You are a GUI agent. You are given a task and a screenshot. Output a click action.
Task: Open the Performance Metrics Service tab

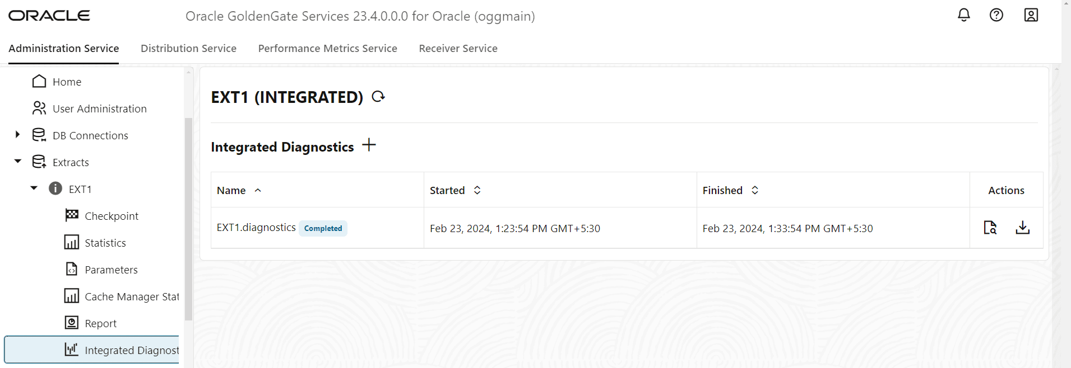(x=327, y=48)
